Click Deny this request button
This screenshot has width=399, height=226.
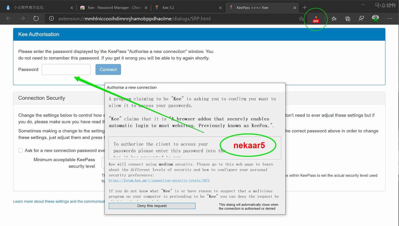152,206
